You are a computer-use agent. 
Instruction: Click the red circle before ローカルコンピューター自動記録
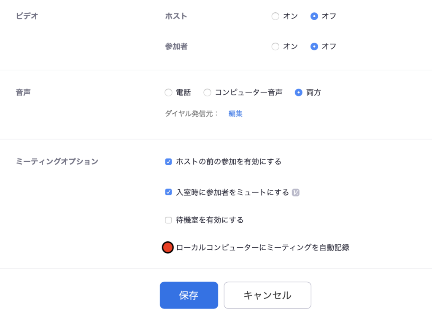click(167, 247)
